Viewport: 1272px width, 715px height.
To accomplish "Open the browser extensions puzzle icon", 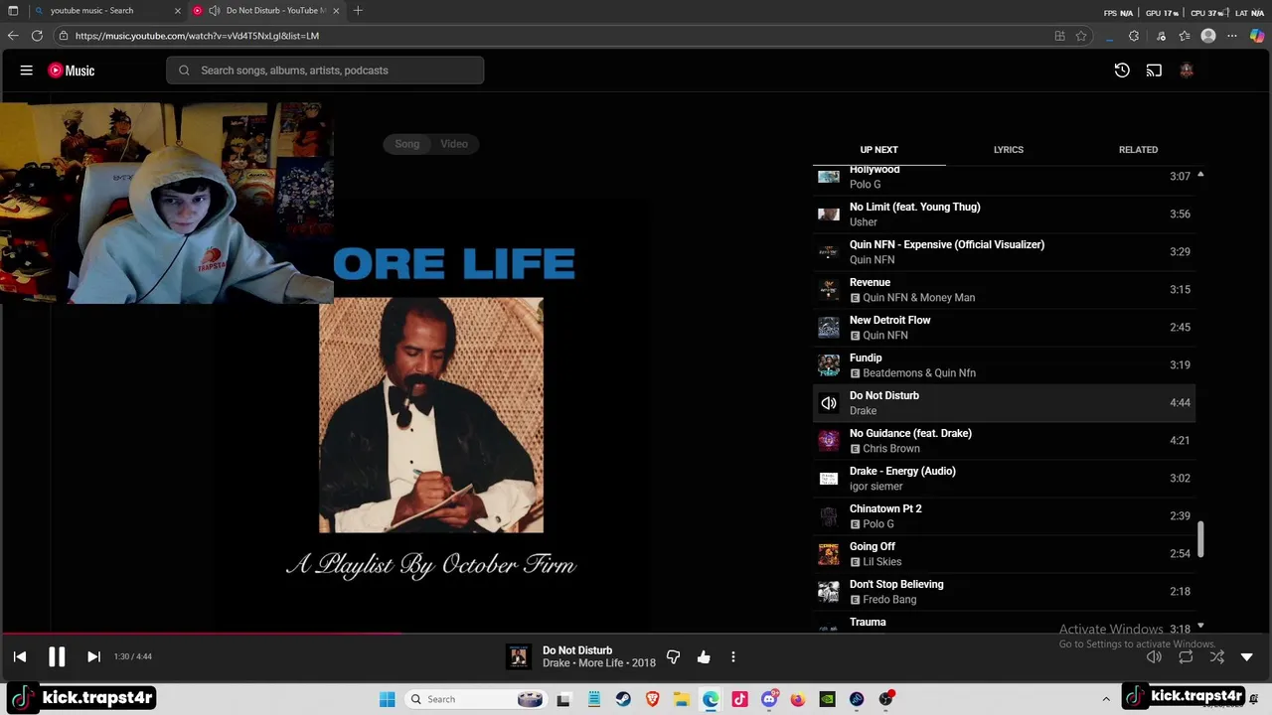I will tap(1134, 36).
